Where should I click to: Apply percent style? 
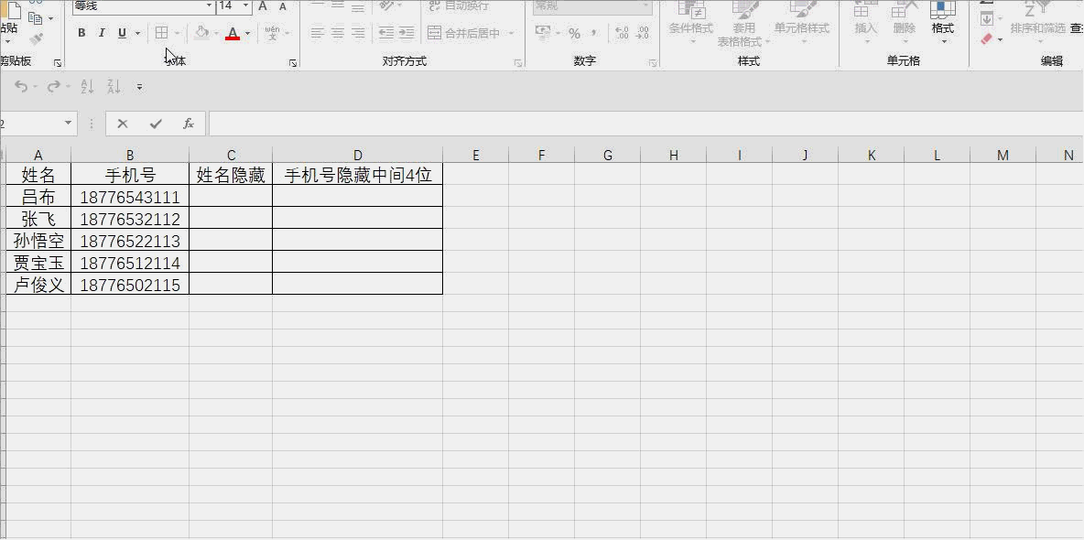(x=574, y=33)
